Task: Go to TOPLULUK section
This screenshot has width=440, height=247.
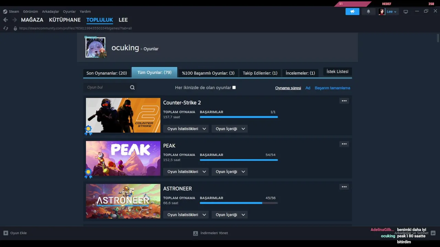Action: click(x=100, y=20)
